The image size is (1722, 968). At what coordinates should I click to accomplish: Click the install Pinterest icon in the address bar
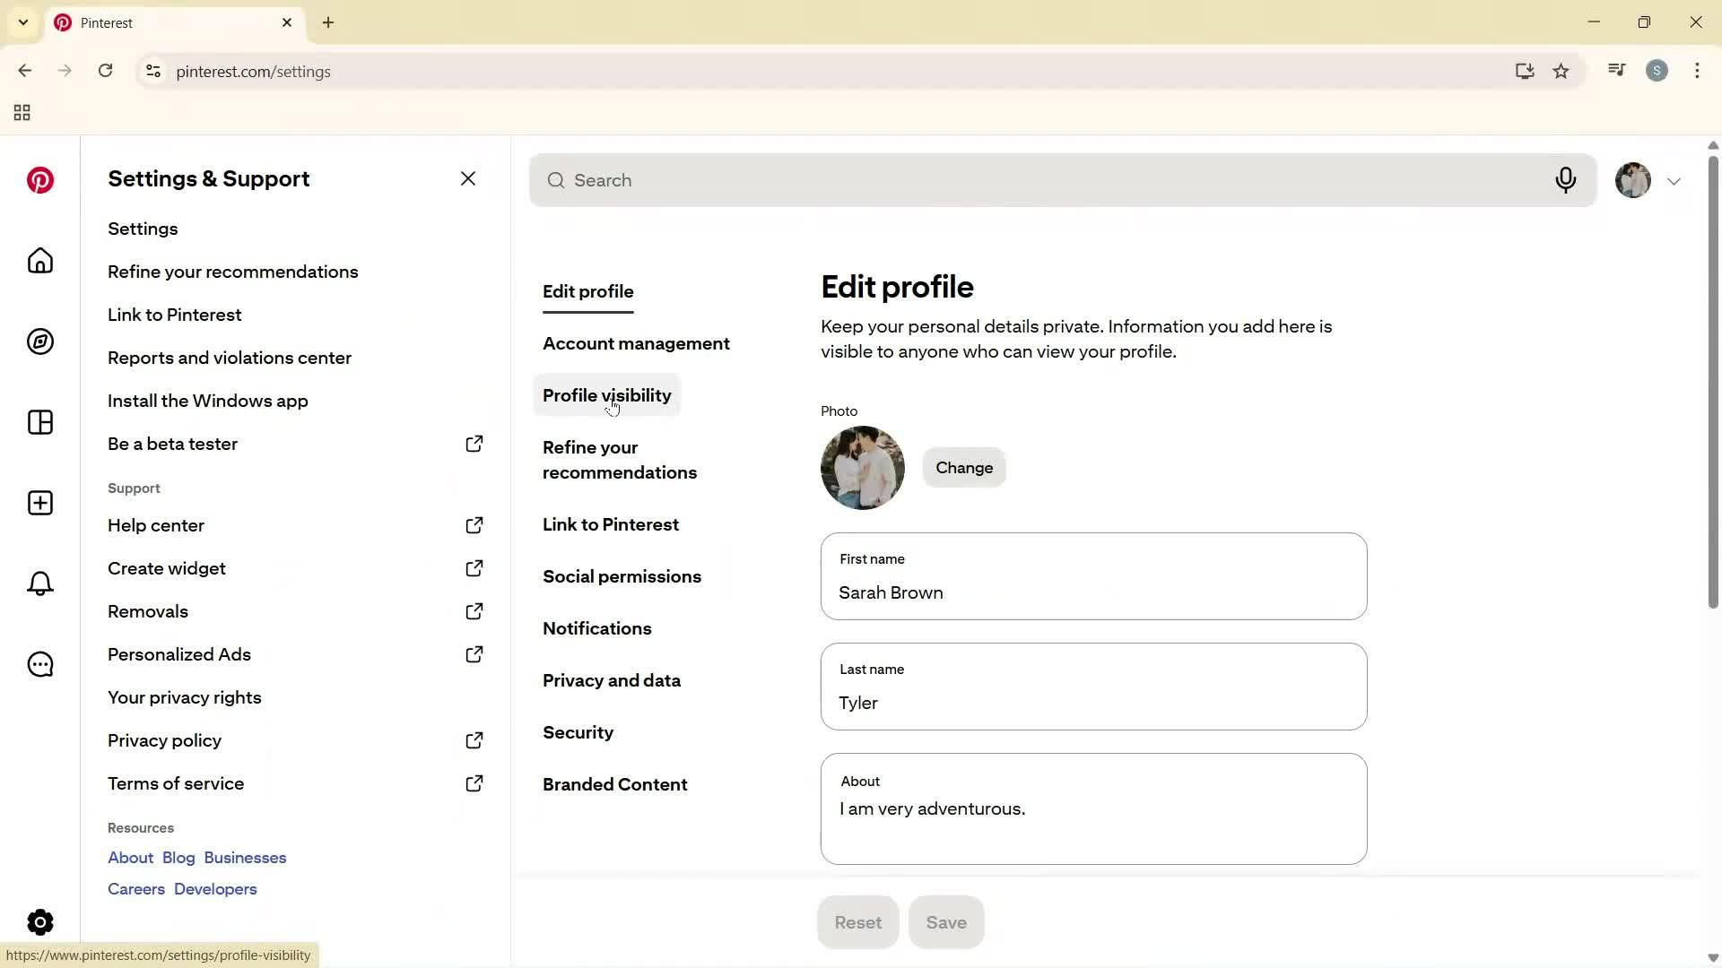tap(1525, 71)
